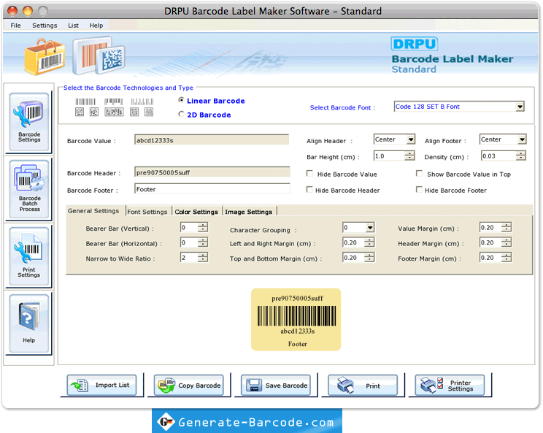This screenshot has width=543, height=433.
Task: Click the Barcode Value input field
Action: coord(212,140)
